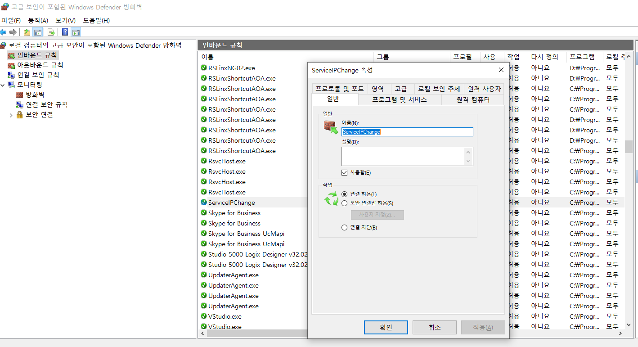Select the 보안 연결만 허용(S) radio button
Image resolution: width=638 pixels, height=347 pixels.
click(x=344, y=204)
